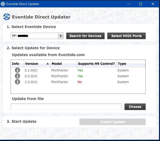The width and height of the screenshot is (160, 141).
Task: Click Search for Devices button
Action: [x=85, y=36]
